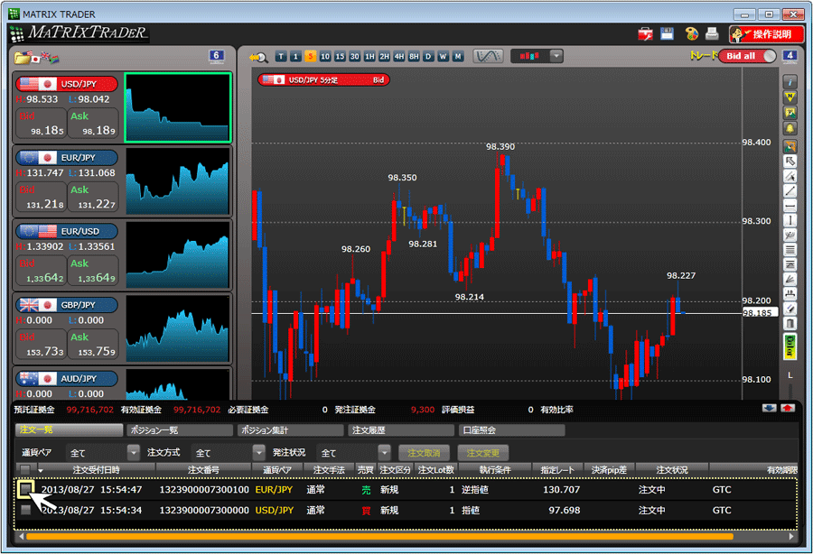
Task: Click the 注文変更 button
Action: (482, 453)
